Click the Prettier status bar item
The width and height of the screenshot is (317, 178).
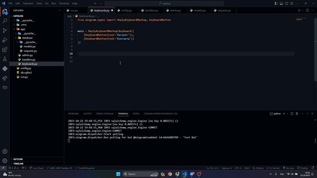click(303, 168)
